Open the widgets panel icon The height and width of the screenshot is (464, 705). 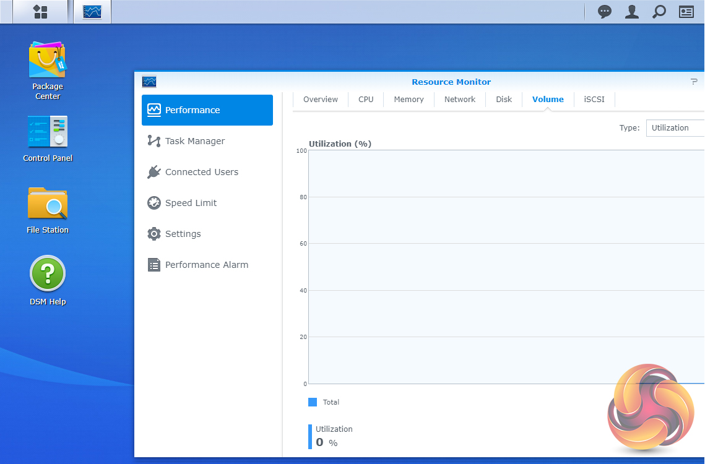686,12
